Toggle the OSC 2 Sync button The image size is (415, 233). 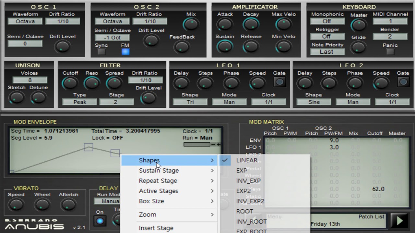tap(101, 52)
